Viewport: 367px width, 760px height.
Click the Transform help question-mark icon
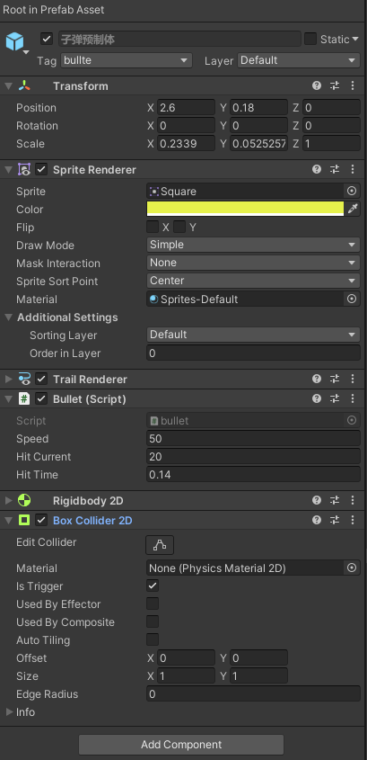pos(317,85)
